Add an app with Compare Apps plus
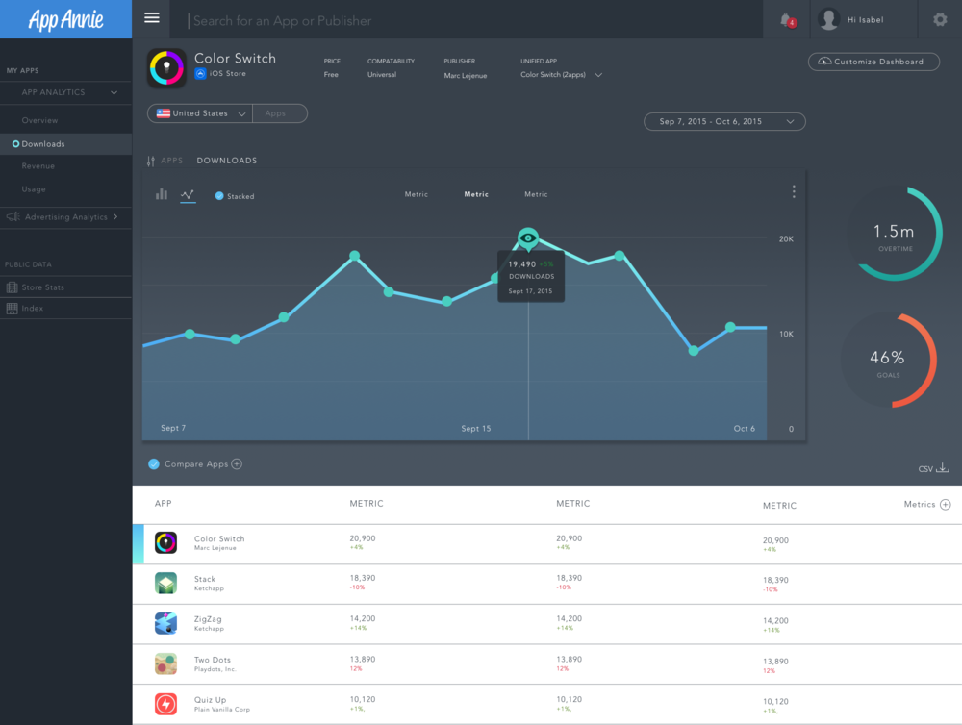This screenshot has height=725, width=962. (237, 463)
